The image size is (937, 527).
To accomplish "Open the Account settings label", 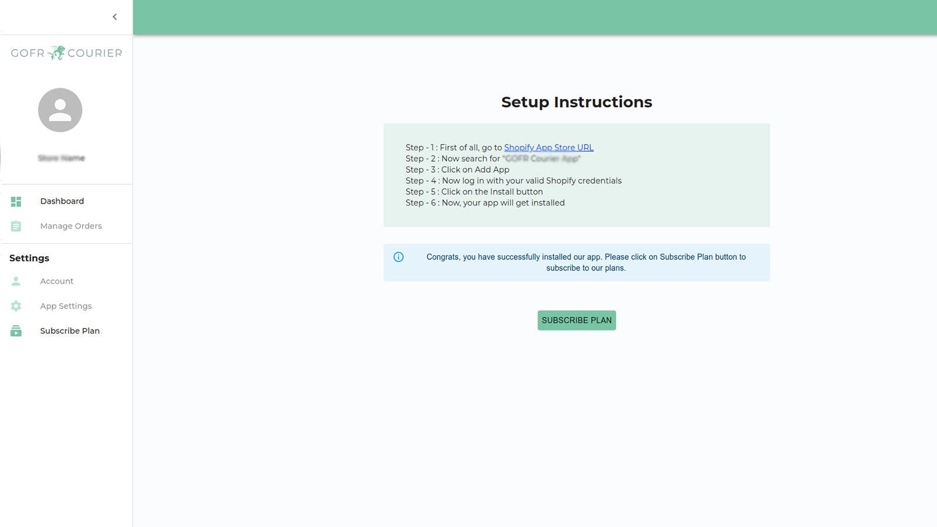I will [57, 281].
